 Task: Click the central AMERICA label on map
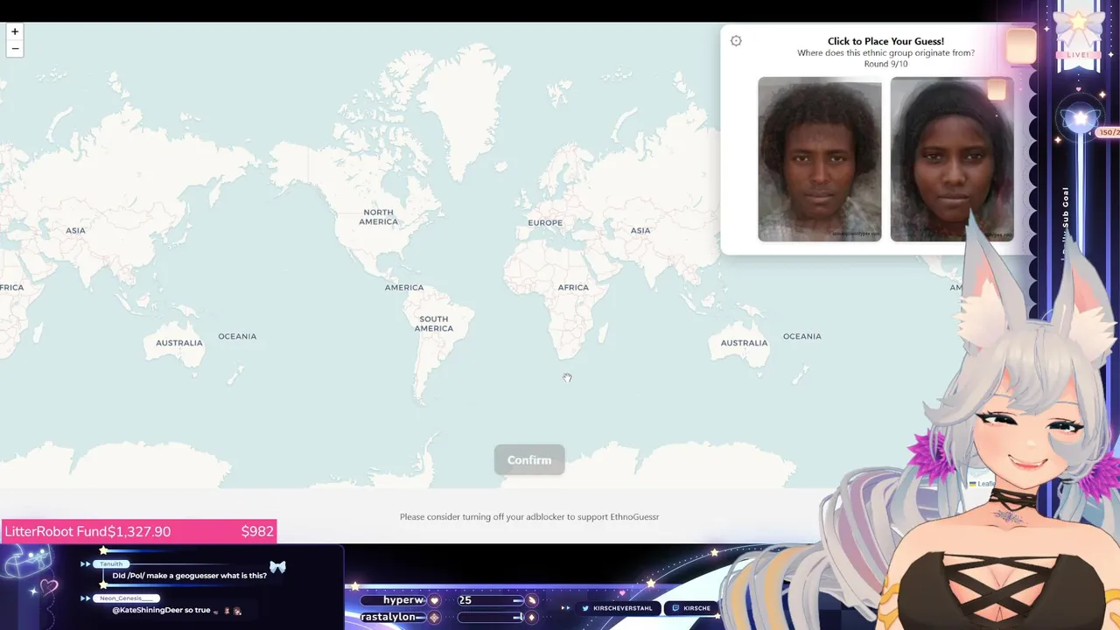pyautogui.click(x=404, y=287)
